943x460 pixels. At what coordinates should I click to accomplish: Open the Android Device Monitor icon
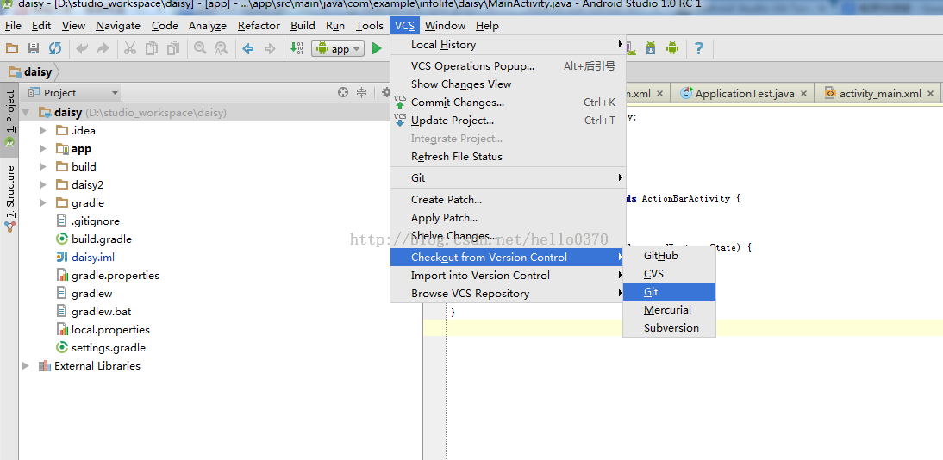point(672,48)
